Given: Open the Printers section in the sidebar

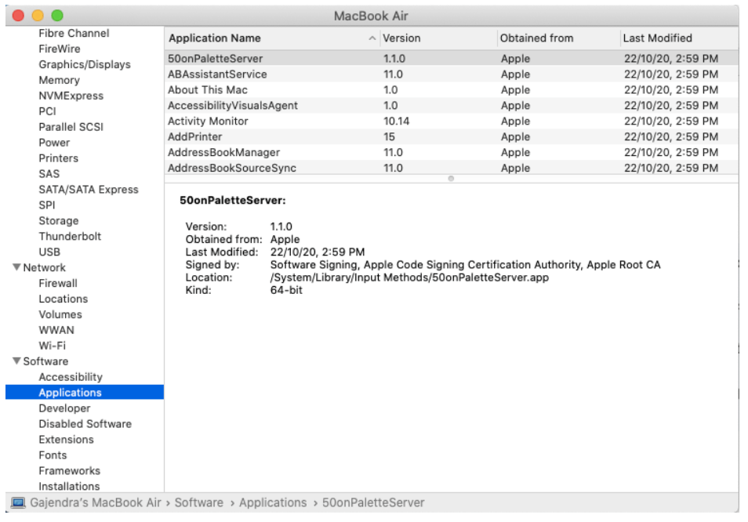Looking at the screenshot, I should [x=58, y=158].
